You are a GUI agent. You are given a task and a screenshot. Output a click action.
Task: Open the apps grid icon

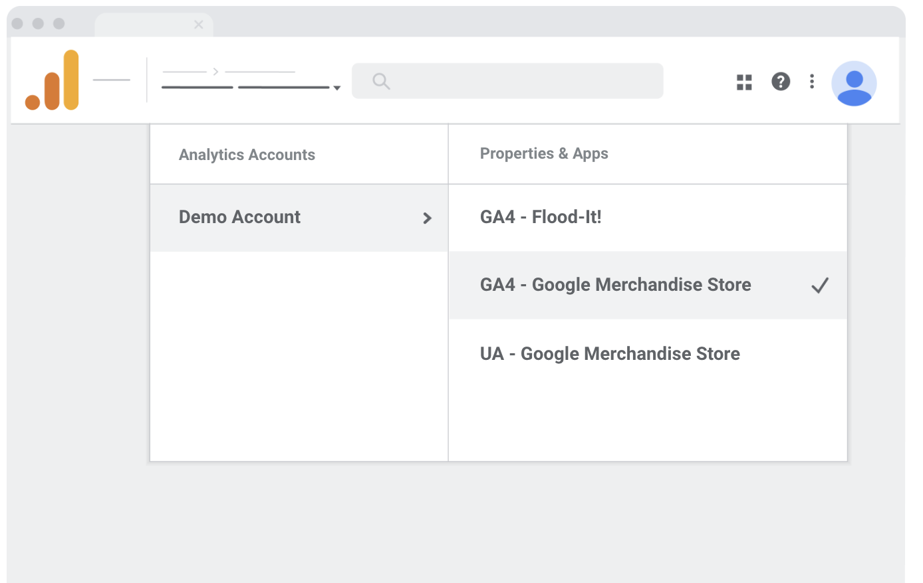(x=744, y=82)
